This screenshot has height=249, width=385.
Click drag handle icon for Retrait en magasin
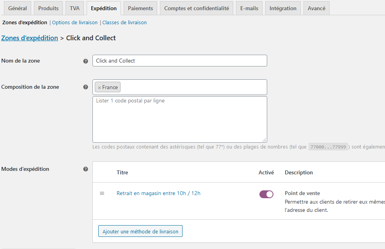click(x=102, y=193)
